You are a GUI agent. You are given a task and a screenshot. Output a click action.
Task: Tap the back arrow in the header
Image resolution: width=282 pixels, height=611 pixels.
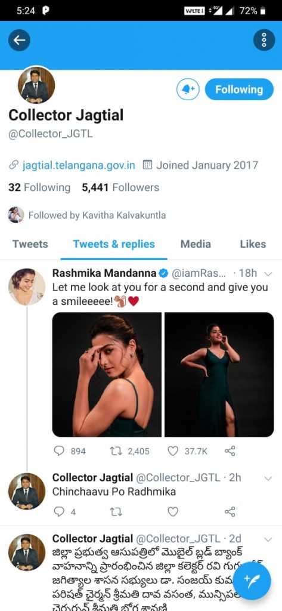[19, 40]
